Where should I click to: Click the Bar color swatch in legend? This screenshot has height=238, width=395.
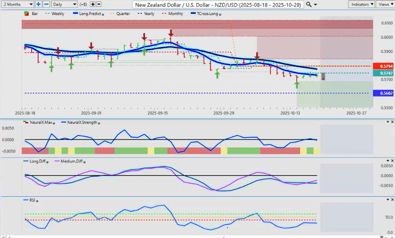26,14
